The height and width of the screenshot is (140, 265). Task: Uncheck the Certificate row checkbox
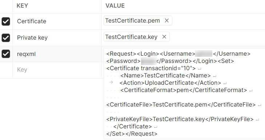pos(6,21)
